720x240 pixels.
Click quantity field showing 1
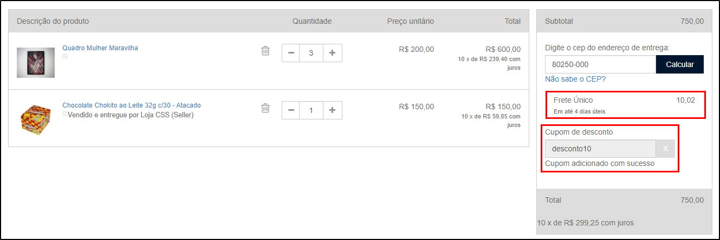click(312, 110)
